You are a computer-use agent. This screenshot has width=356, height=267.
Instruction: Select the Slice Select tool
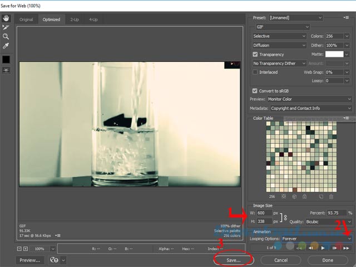pyautogui.click(x=6, y=27)
